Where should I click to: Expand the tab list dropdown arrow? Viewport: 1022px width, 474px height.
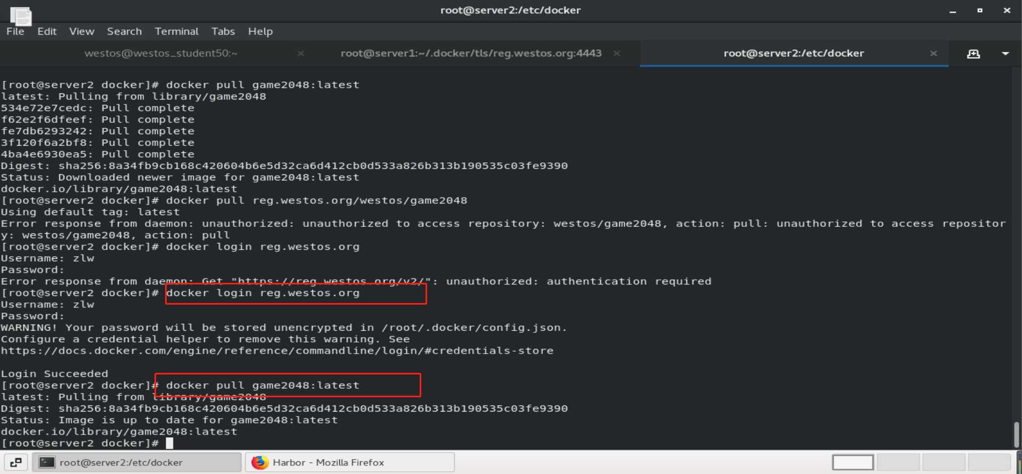[x=1005, y=53]
